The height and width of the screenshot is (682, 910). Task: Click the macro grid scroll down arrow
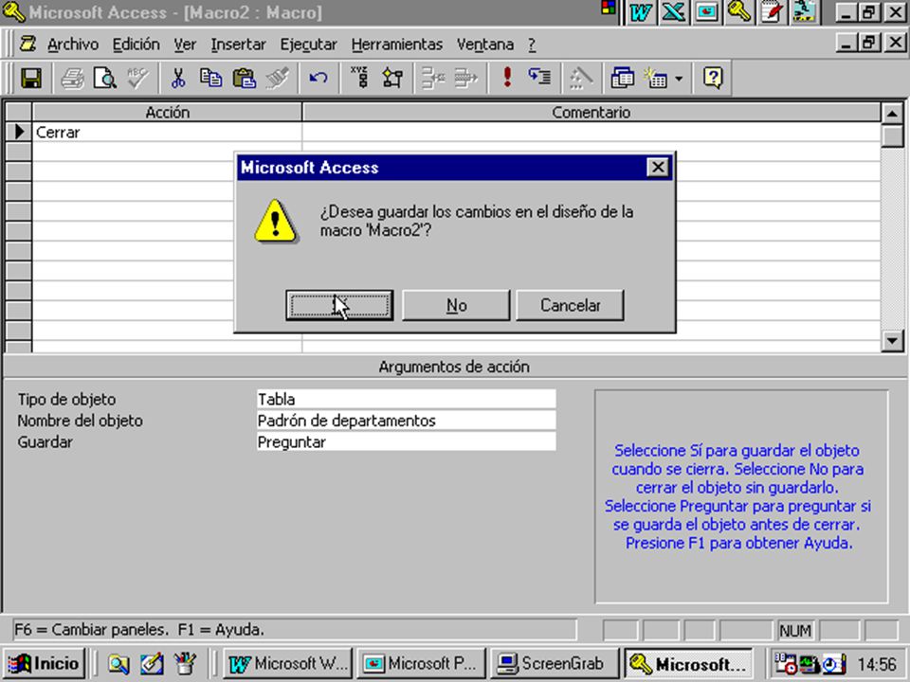pyautogui.click(x=892, y=340)
